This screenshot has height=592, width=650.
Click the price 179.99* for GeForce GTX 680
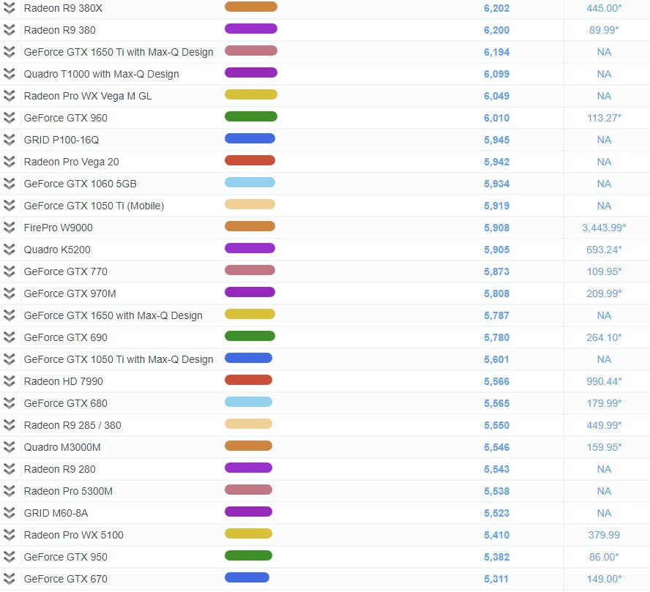[604, 403]
